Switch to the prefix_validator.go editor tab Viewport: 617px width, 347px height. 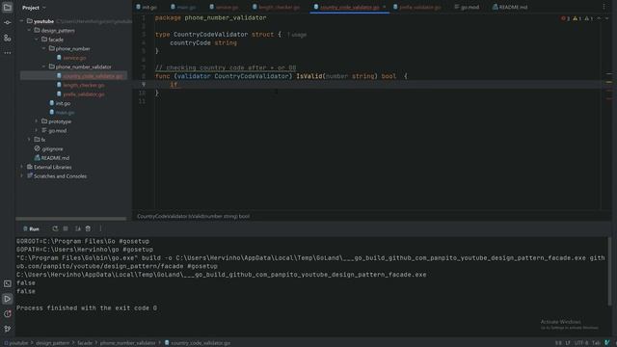417,7
